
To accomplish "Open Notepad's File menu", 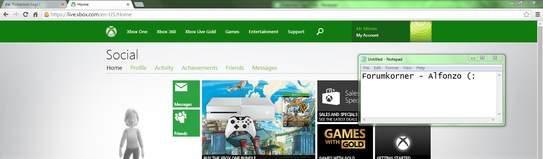I will point(366,68).
